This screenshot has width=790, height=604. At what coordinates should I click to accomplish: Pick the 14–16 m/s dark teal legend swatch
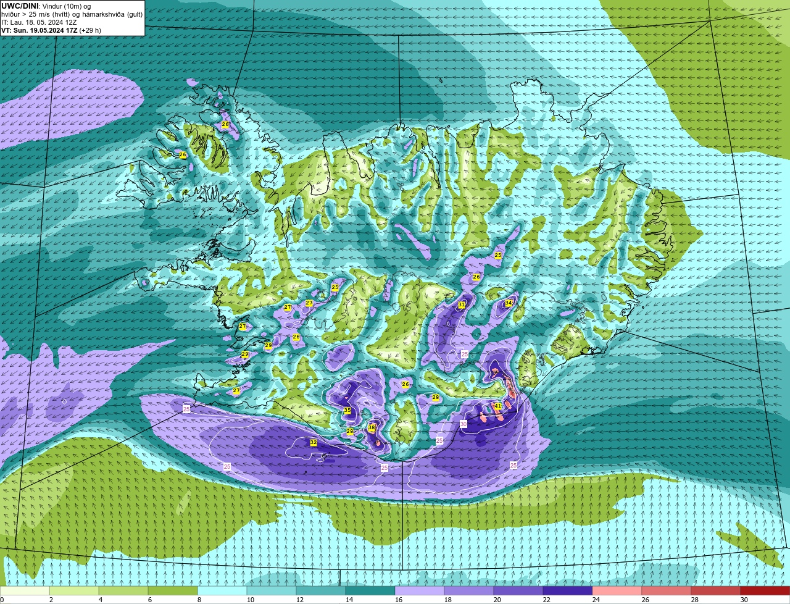point(370,591)
